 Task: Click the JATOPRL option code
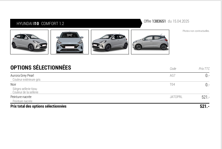tap(176, 97)
